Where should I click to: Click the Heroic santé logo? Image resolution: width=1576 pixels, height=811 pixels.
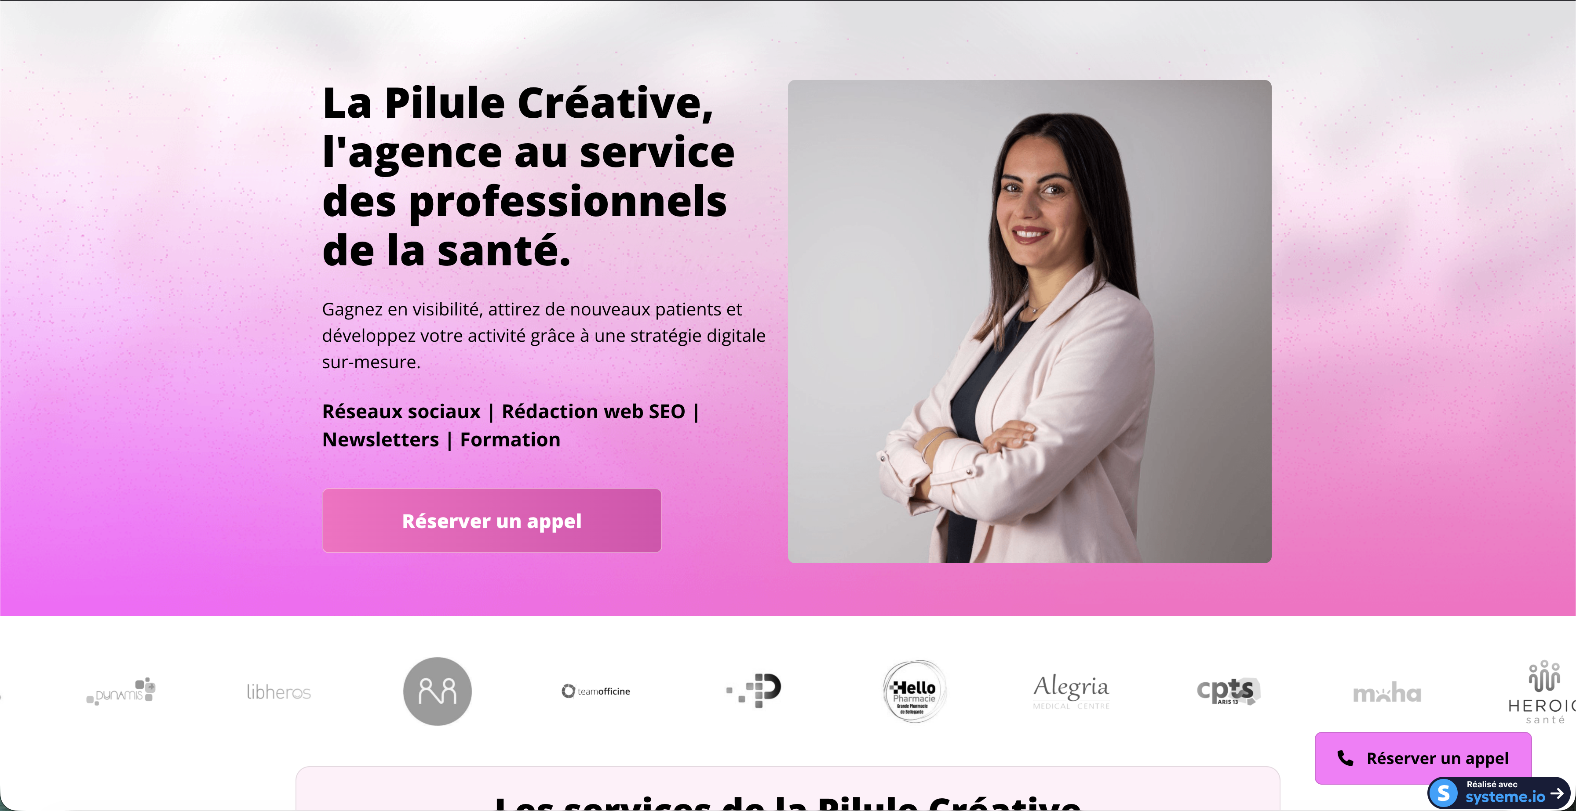[x=1542, y=692]
